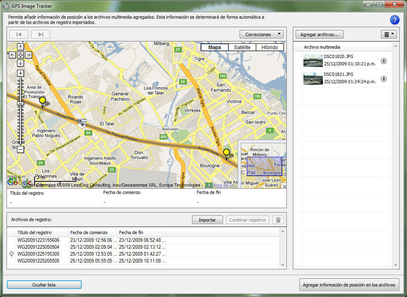
Task: Open the Correcciones dropdown
Action: coord(262,34)
